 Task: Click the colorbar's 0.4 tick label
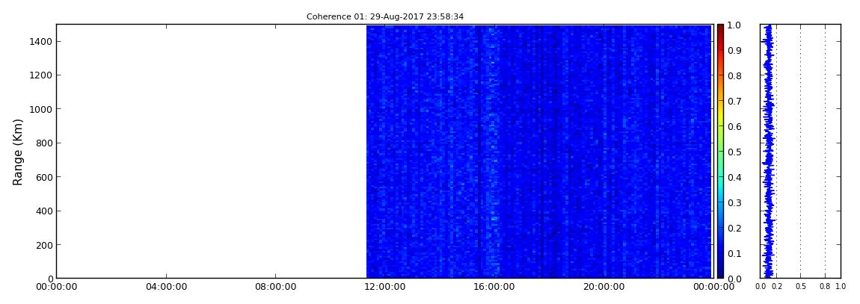[734, 178]
